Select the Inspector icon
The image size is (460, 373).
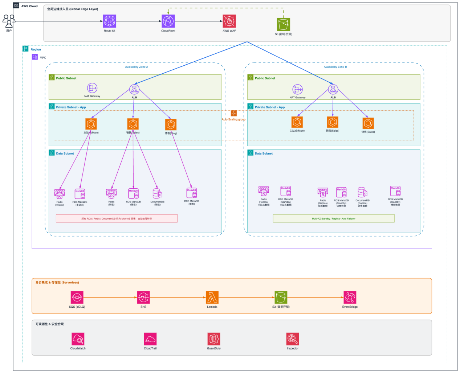[293, 339]
